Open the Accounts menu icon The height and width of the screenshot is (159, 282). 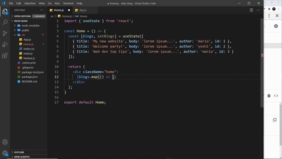5,142
